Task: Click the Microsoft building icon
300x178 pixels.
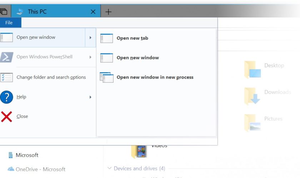Action: click(x=11, y=155)
